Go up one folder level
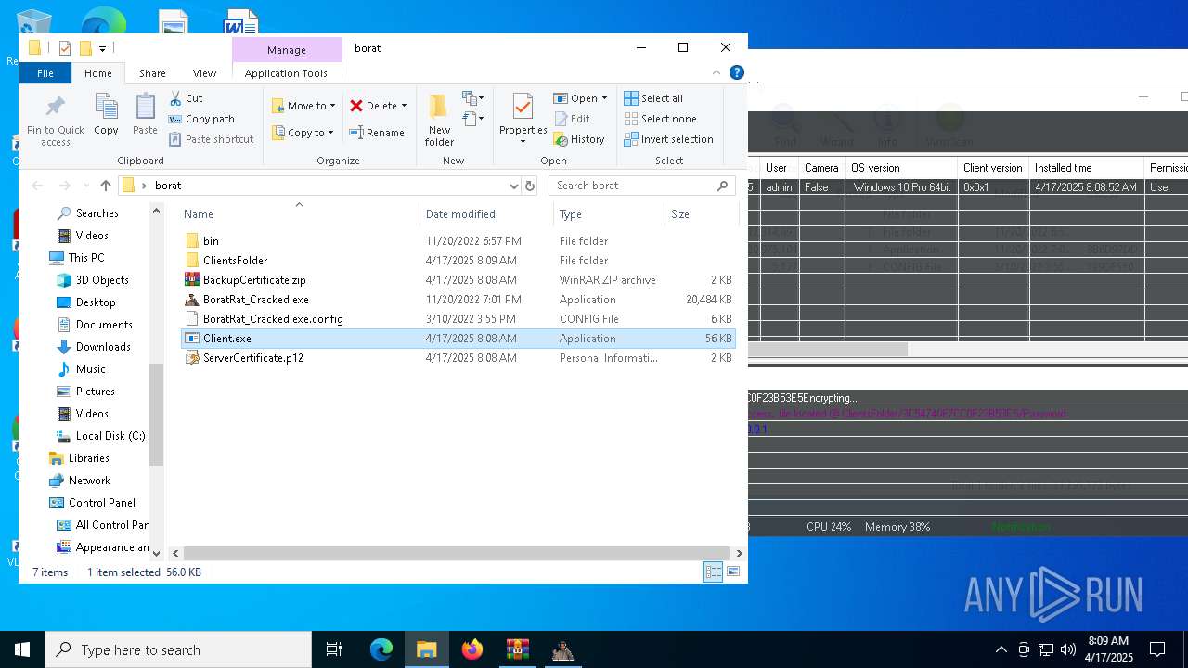 pyautogui.click(x=106, y=186)
